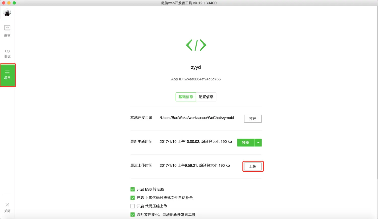This screenshot has width=378, height=219.
Task: Click the green maximize window button
Action: point(14,3)
